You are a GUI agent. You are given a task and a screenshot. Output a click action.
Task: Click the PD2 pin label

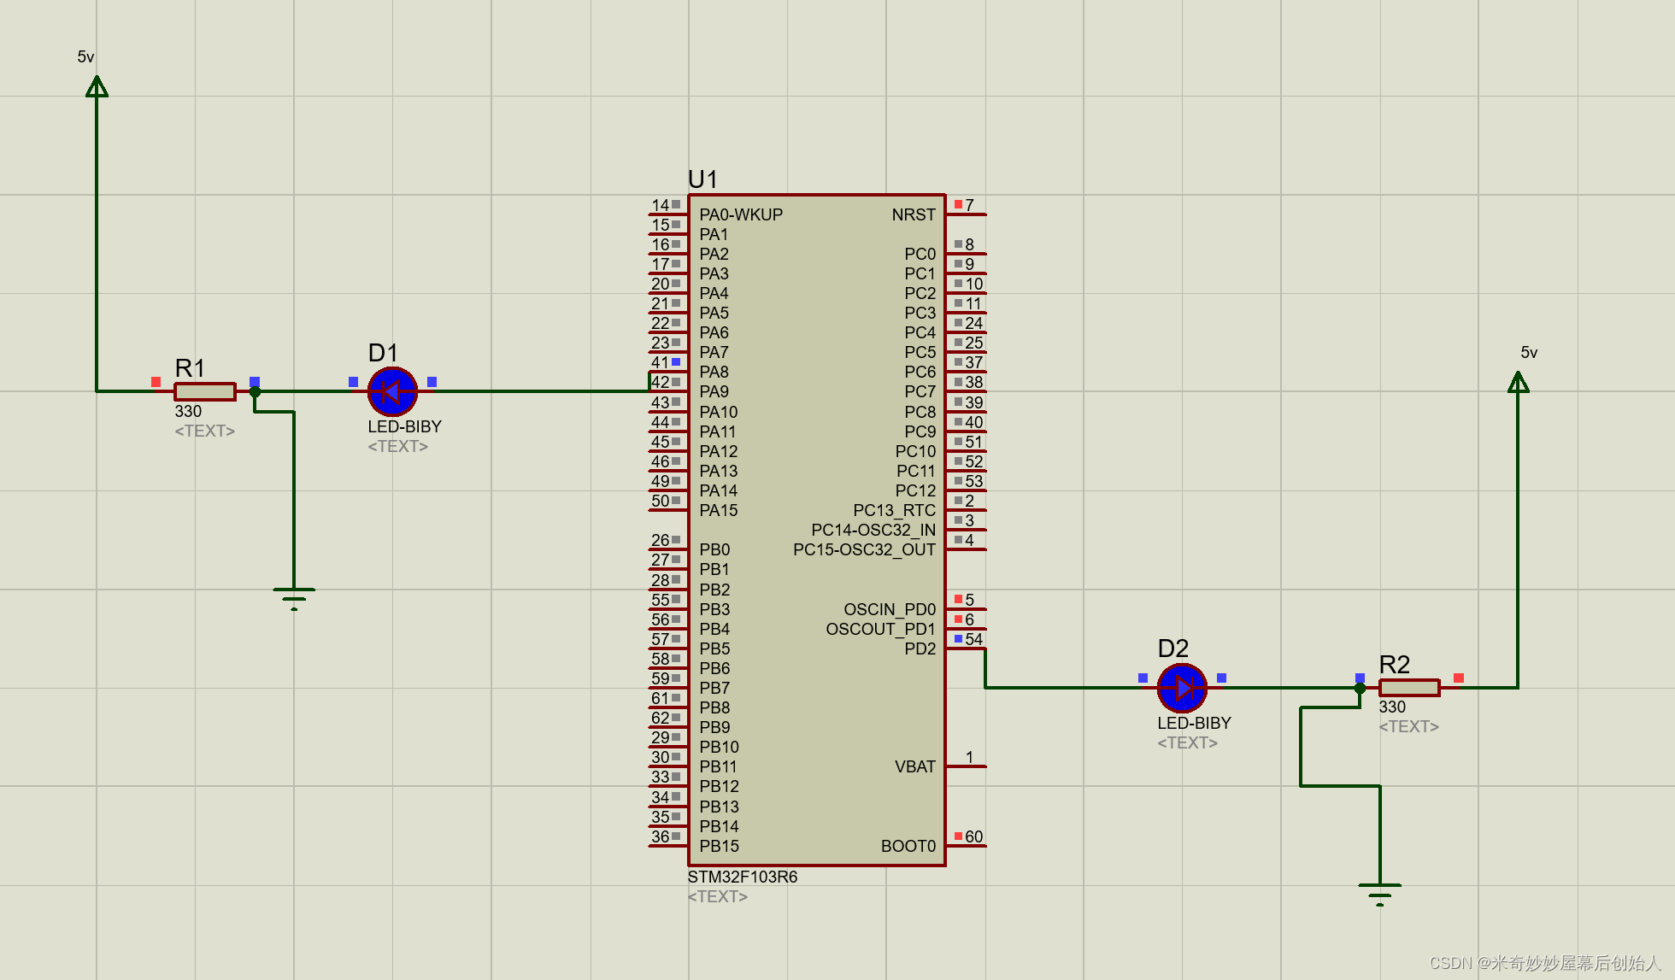(x=920, y=648)
